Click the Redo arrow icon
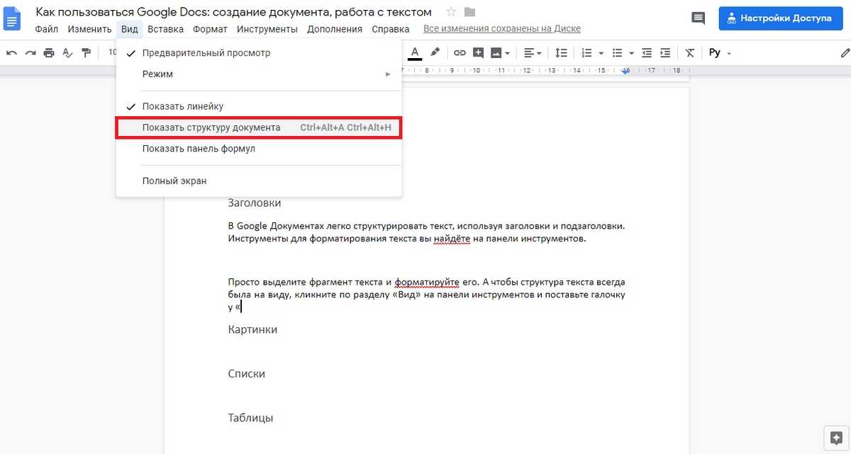The width and height of the screenshot is (851, 454). (x=30, y=52)
